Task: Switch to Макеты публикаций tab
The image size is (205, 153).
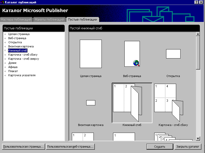Action: click(49, 20)
